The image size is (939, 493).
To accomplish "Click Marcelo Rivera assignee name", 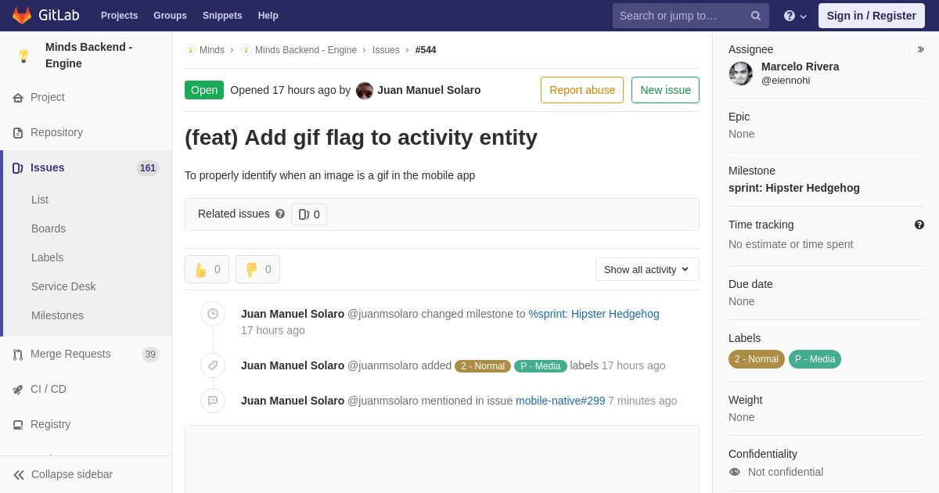I will click(800, 67).
